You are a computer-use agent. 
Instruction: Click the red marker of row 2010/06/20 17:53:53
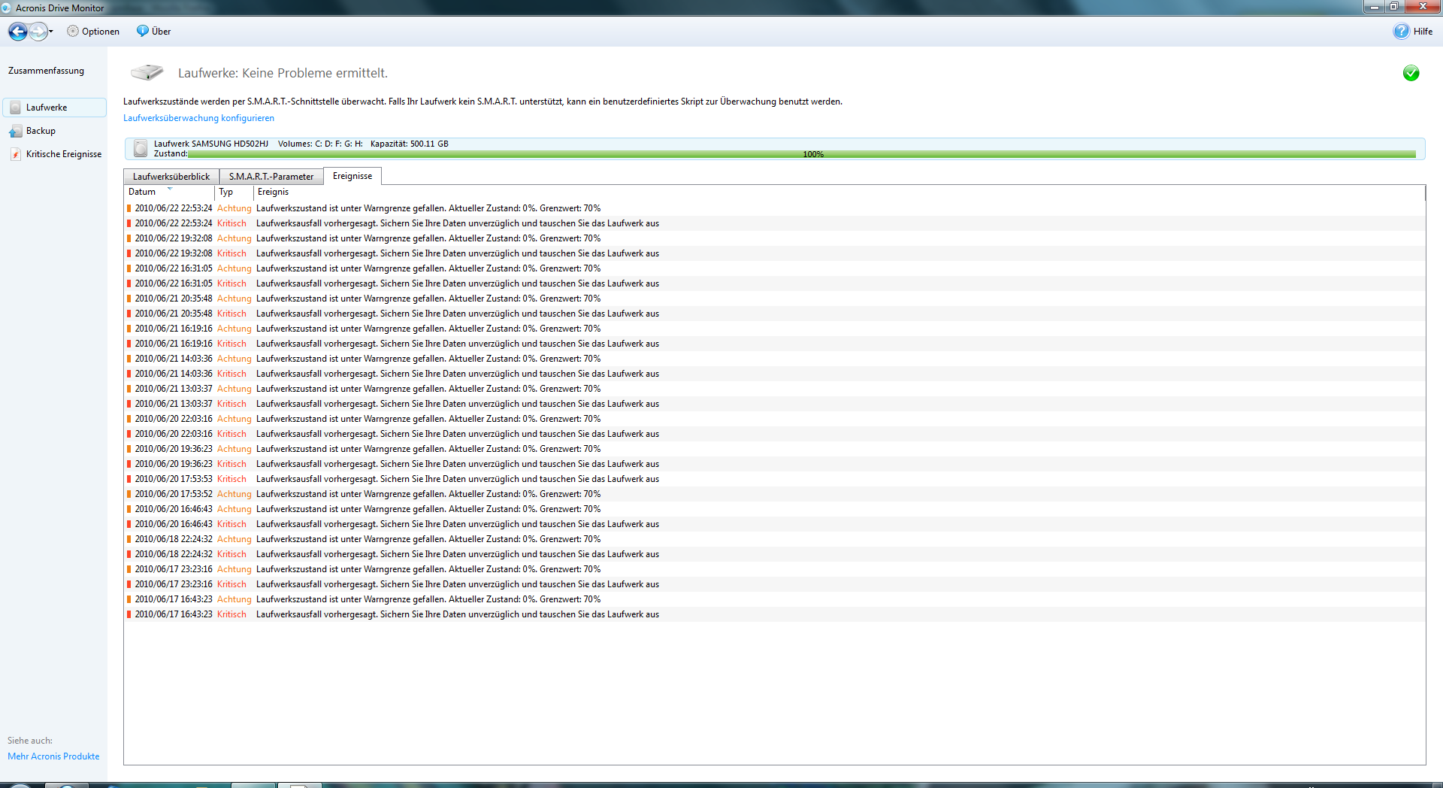click(129, 479)
